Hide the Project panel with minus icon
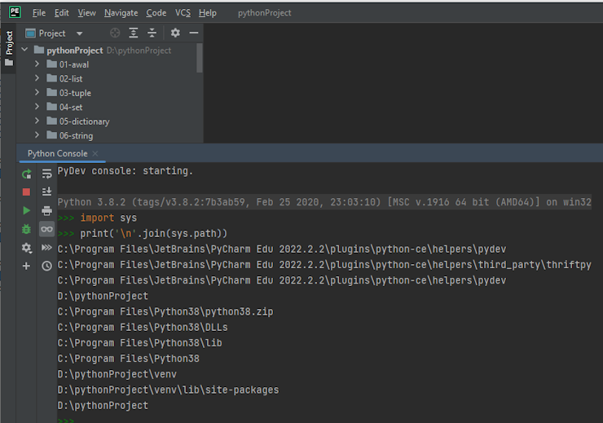 194,33
